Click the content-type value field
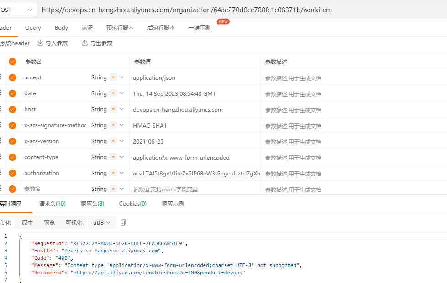 click(x=195, y=157)
